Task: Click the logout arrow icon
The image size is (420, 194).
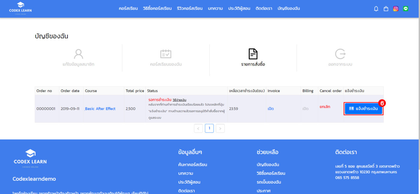Action: coord(340,54)
